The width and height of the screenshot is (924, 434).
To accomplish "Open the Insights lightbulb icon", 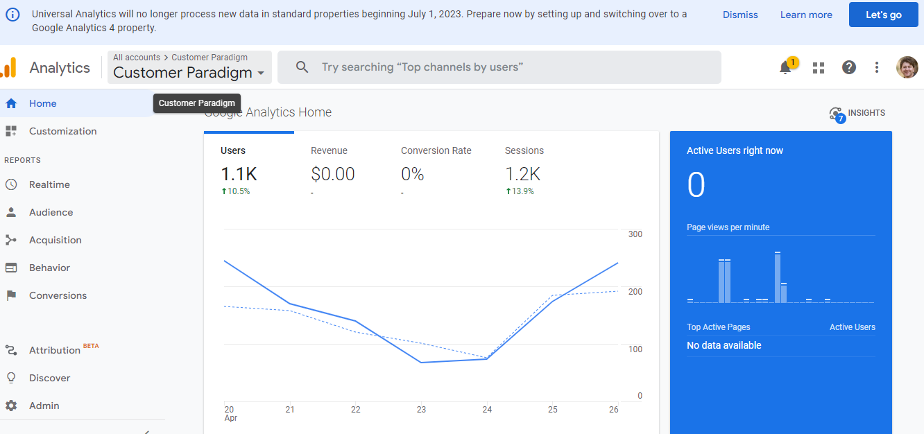I will [836, 113].
